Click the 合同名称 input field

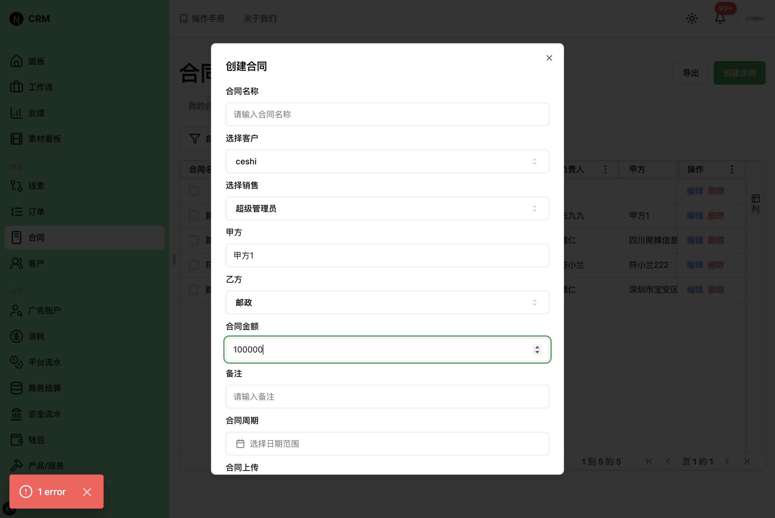click(387, 114)
